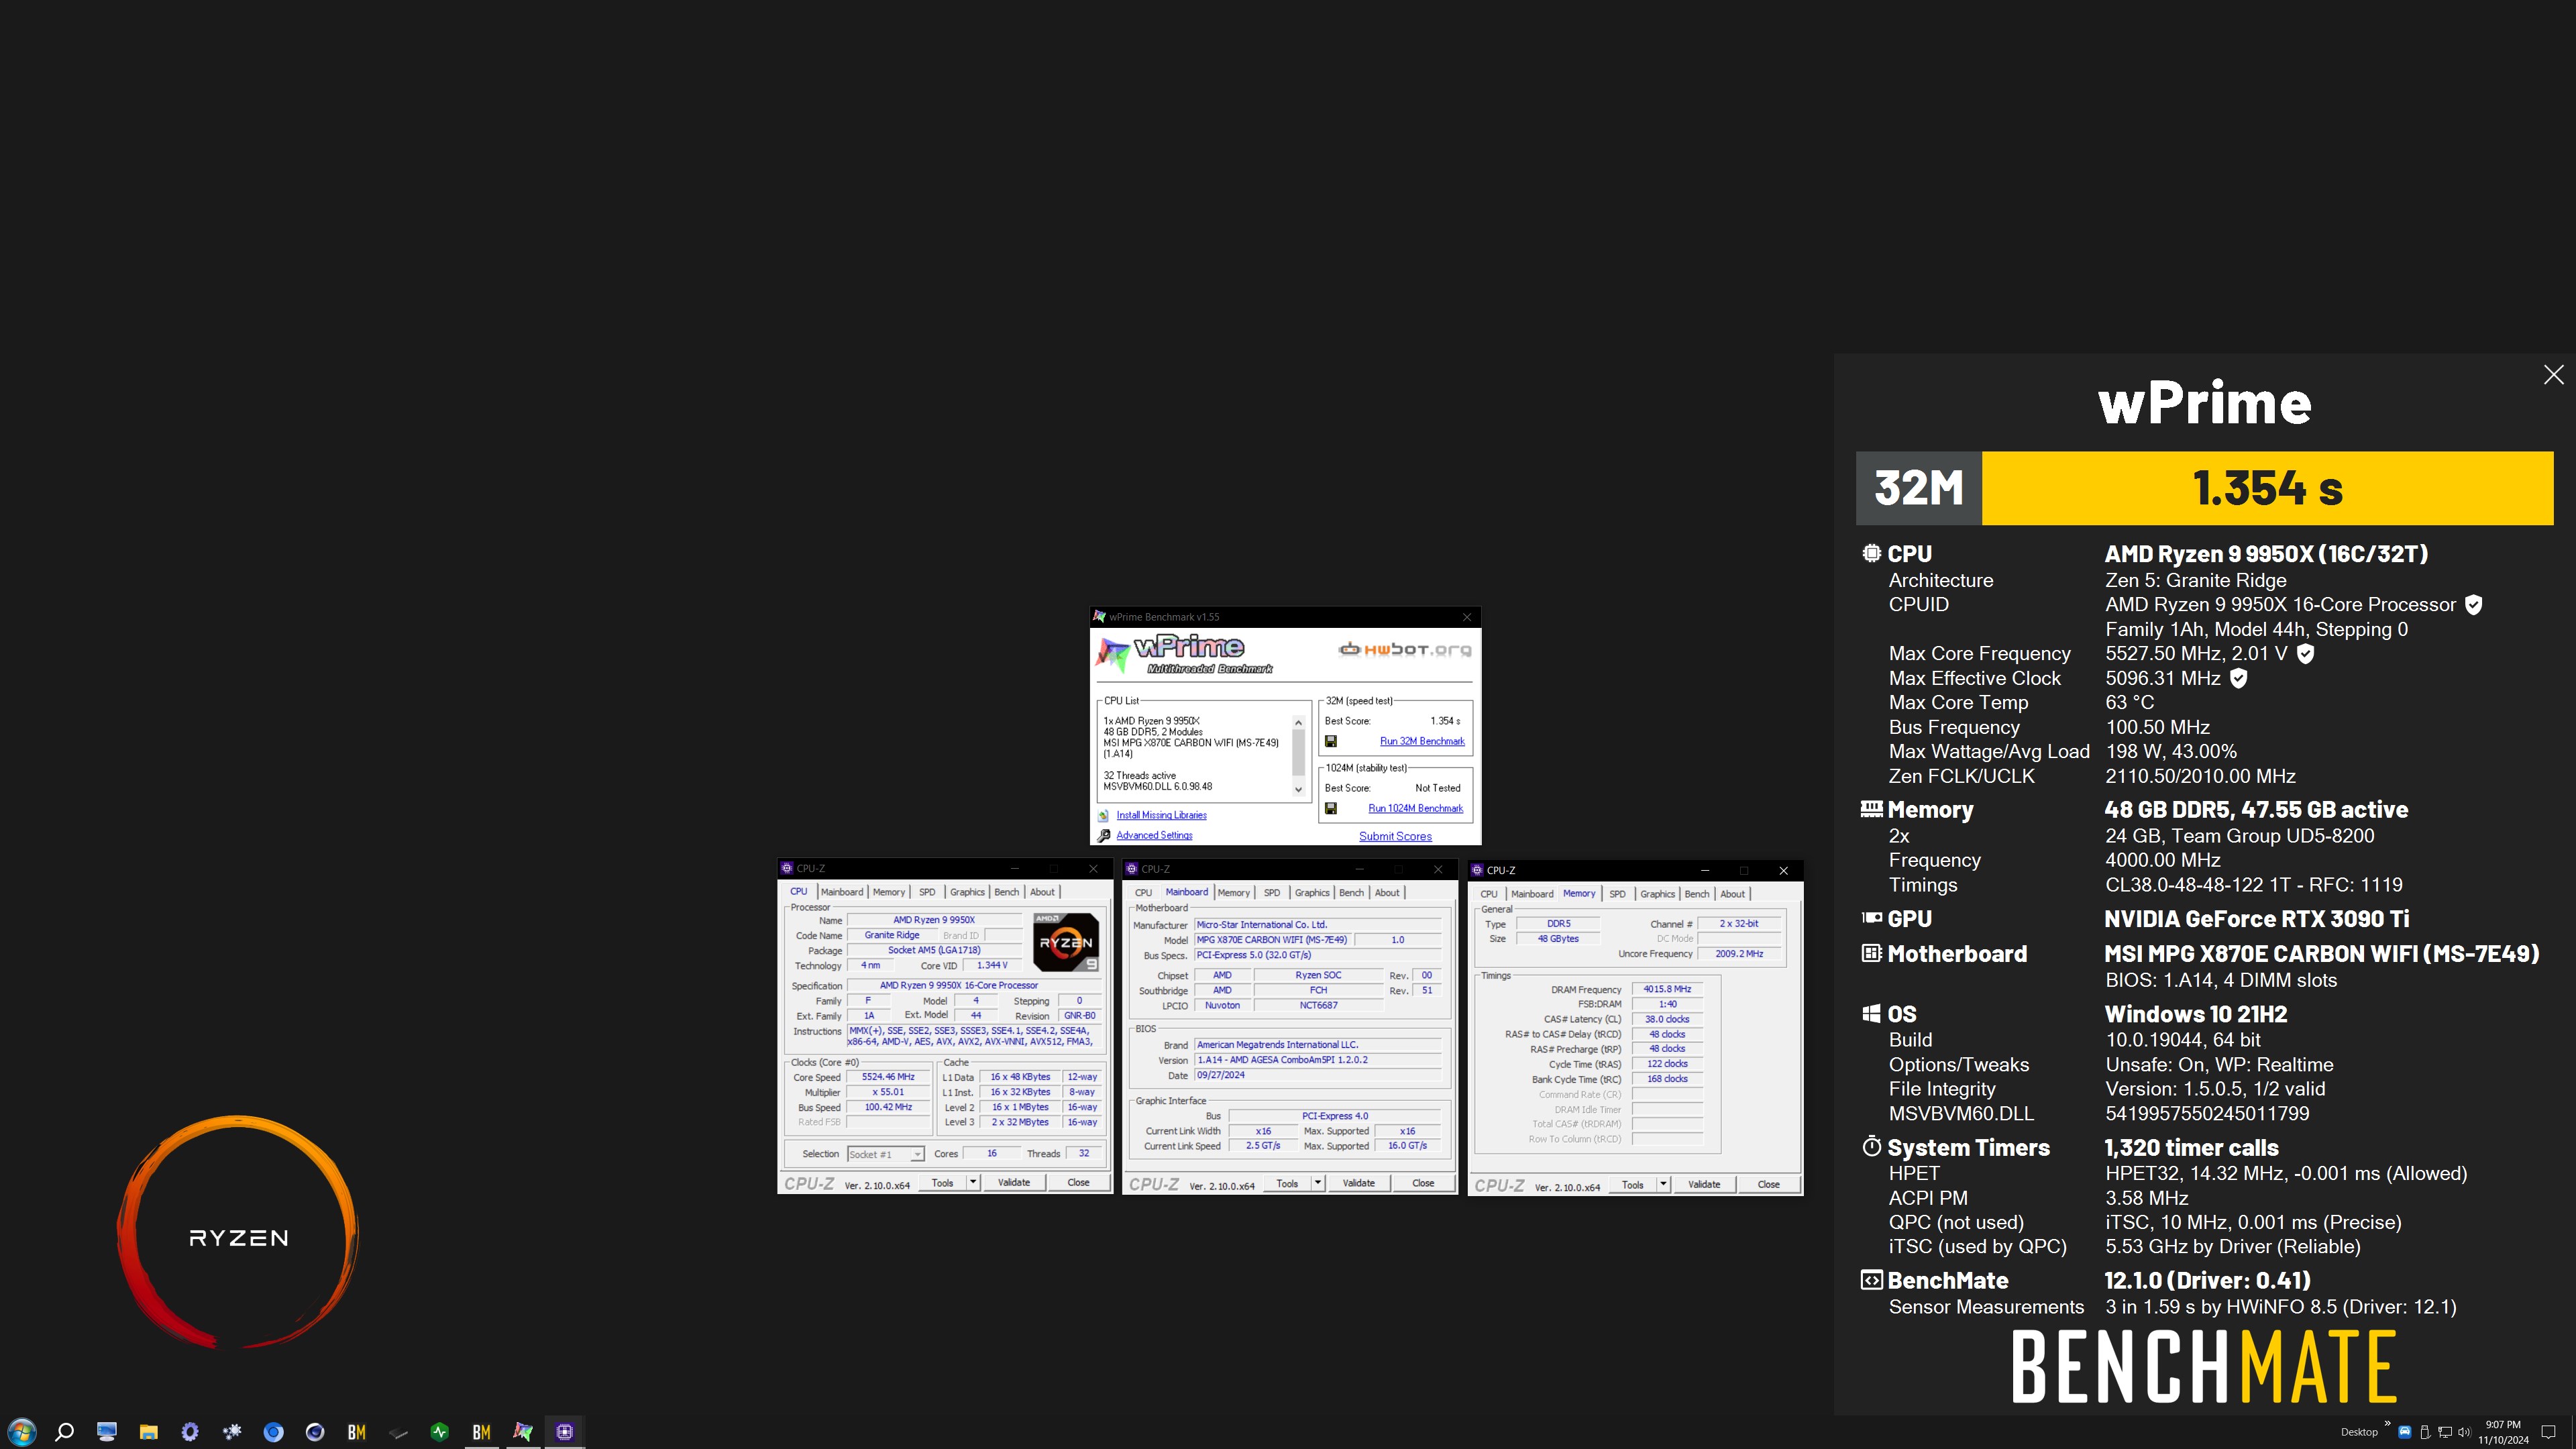This screenshot has height=1449, width=2576.
Task: Click Validate in left CPU-Z window
Action: tap(1013, 1182)
